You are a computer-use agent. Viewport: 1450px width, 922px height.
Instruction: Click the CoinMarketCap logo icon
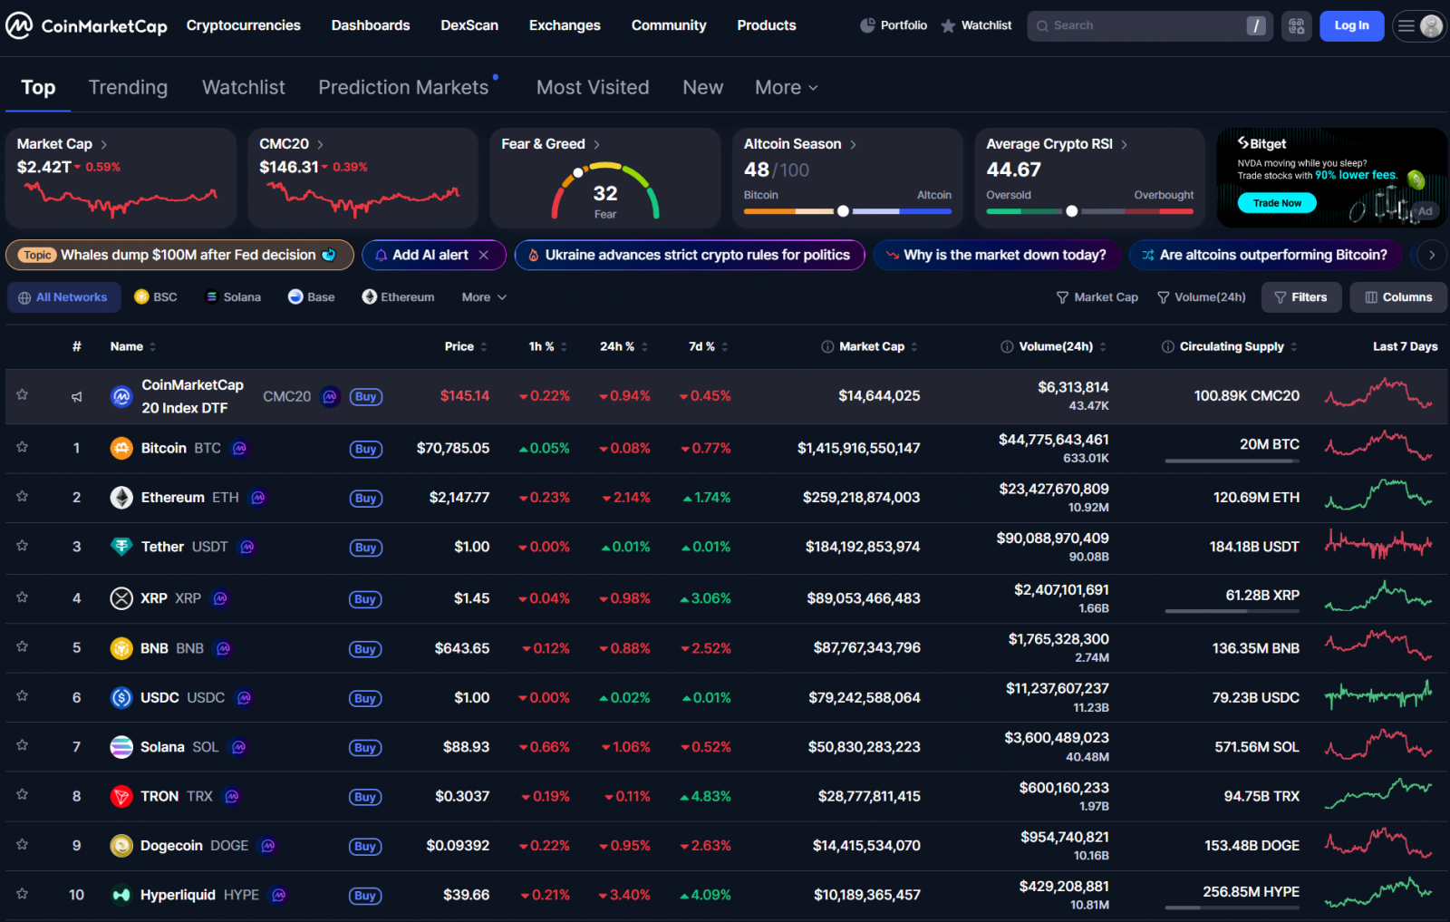[x=19, y=25]
